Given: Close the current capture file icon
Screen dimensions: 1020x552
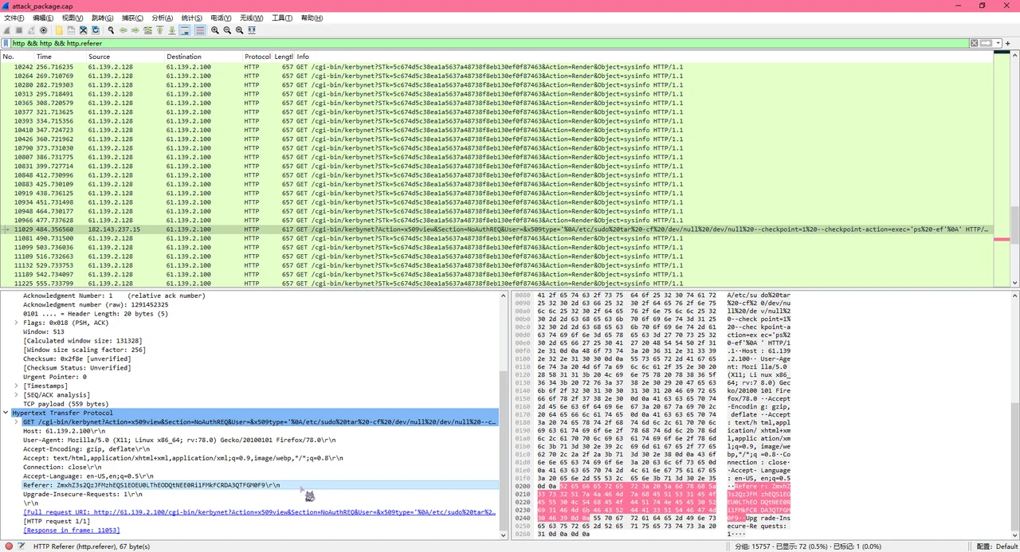Looking at the screenshot, I should [83, 30].
